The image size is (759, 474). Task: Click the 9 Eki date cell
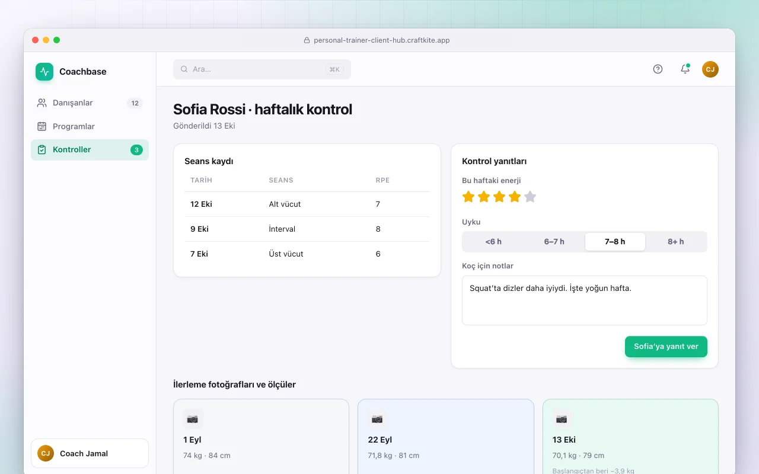(x=199, y=229)
